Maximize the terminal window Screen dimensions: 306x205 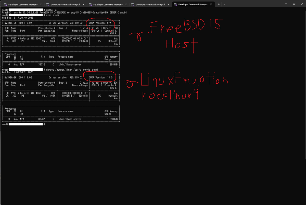click(x=294, y=4)
